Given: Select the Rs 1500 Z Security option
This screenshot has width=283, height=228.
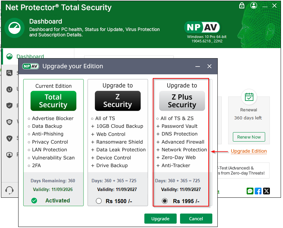Looking at the screenshot, I should pos(99,201).
